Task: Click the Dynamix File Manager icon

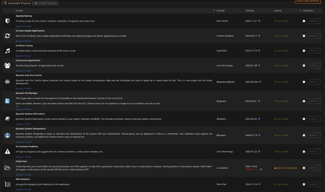Action: pyautogui.click(x=7, y=101)
